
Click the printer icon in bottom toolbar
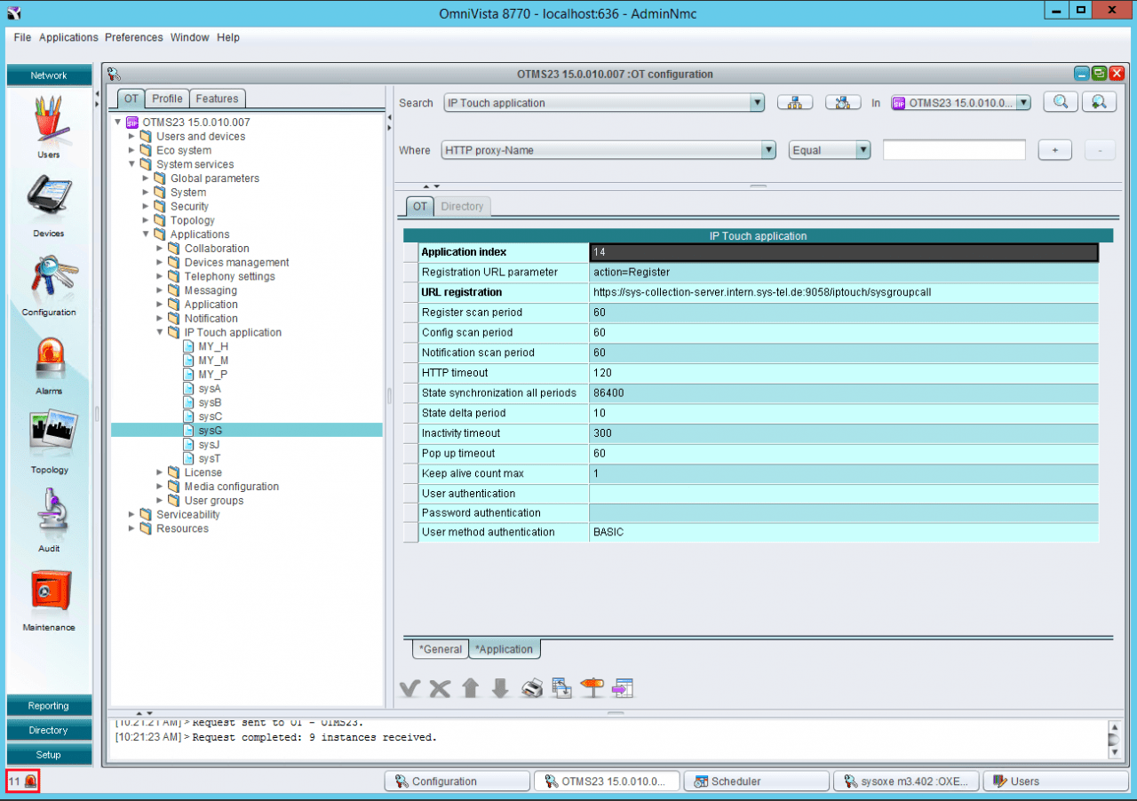[531, 688]
